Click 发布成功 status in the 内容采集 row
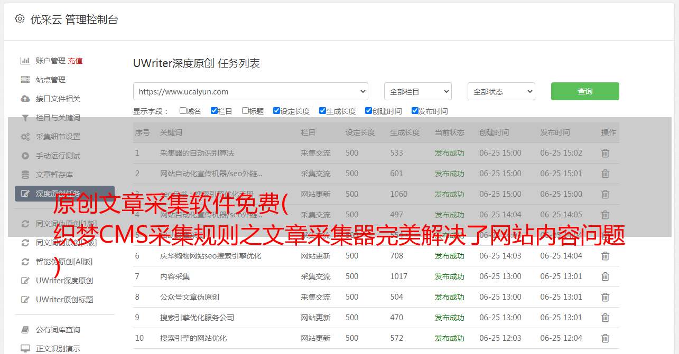This screenshot has height=354, width=679. pos(450,276)
